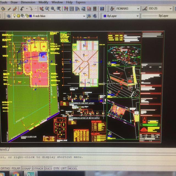Open the Dimension menu
This screenshot has height=176, width=176.
[x=28, y=2]
